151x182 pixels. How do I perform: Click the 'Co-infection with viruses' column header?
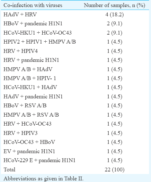click(x=33, y=5)
